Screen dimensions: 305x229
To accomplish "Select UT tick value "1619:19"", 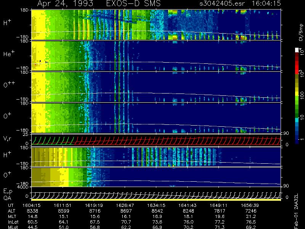I will (94, 205).
